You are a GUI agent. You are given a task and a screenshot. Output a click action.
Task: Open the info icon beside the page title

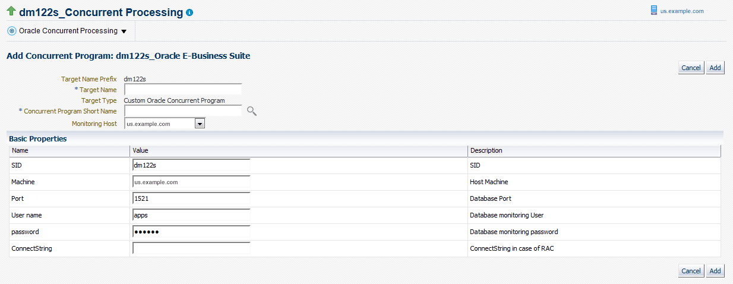(189, 12)
